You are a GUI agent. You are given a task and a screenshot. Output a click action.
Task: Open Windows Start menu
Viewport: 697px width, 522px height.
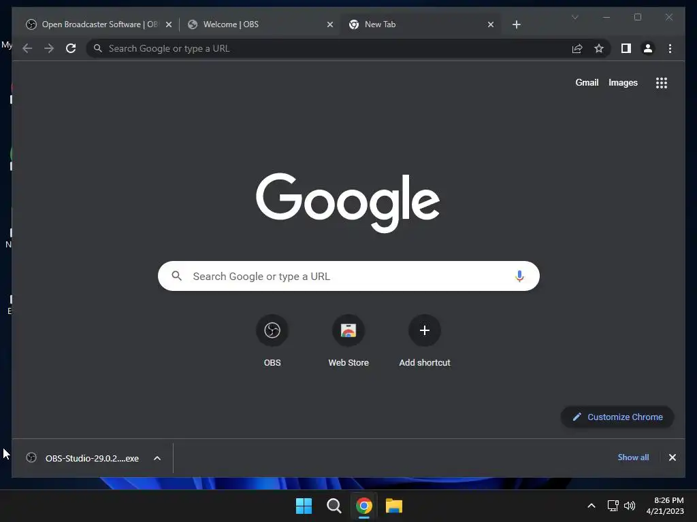(x=304, y=506)
